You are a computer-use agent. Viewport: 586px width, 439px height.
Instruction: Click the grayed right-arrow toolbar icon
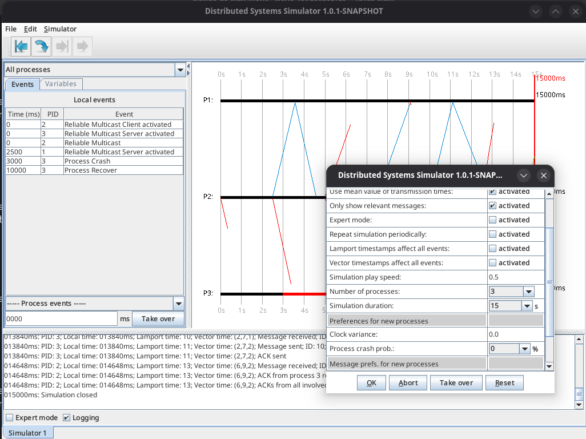(82, 46)
